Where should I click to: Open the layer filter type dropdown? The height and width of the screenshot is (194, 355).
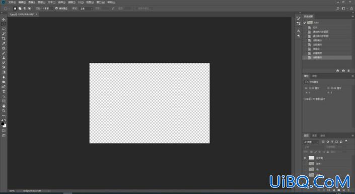tap(311, 142)
